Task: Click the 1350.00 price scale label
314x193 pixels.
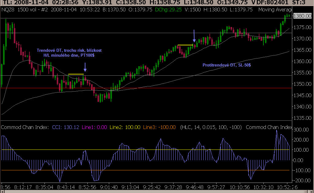Action: 302,84
